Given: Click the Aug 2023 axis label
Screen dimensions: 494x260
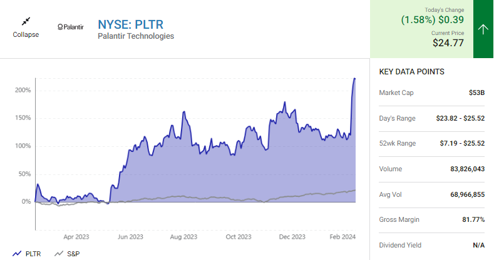Looking at the screenshot, I should pos(183,237).
